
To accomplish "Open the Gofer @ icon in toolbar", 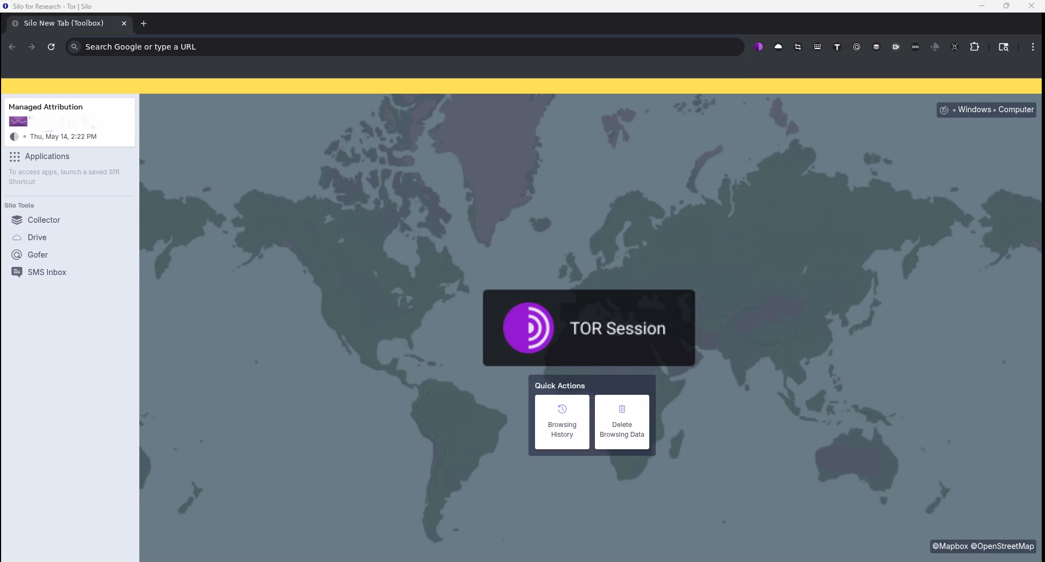I will coord(857,47).
